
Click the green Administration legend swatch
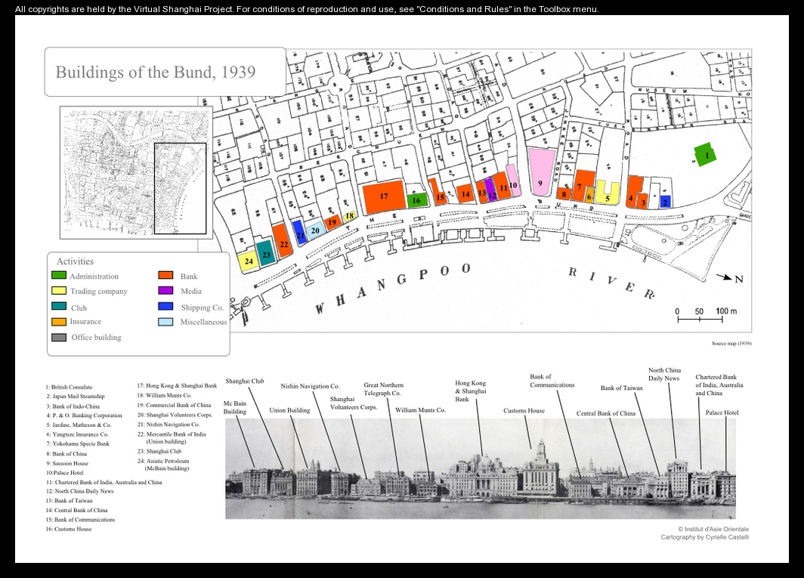click(x=59, y=276)
